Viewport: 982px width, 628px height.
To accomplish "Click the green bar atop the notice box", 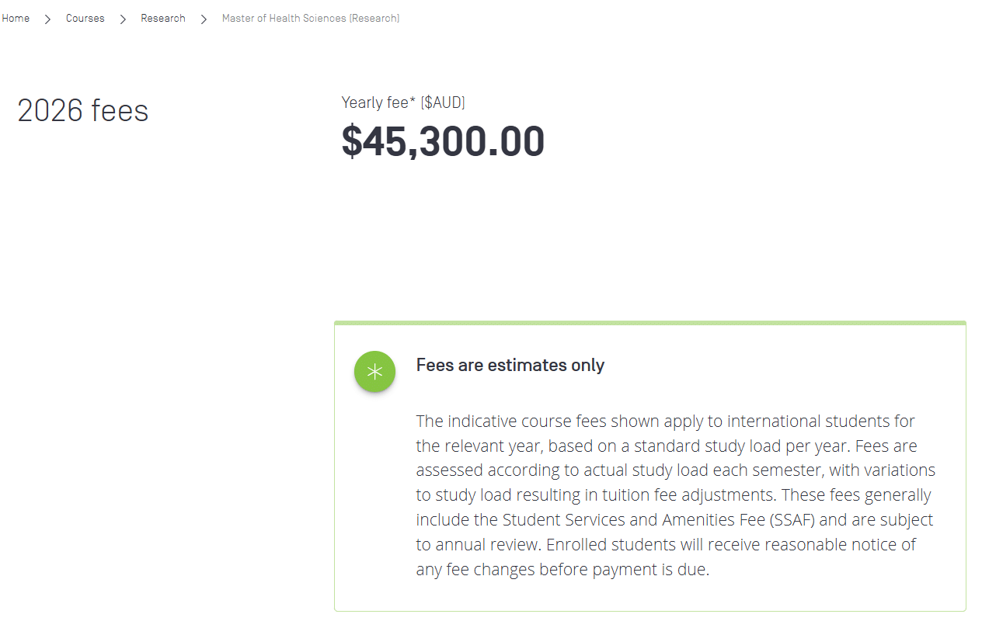I will click(x=649, y=323).
